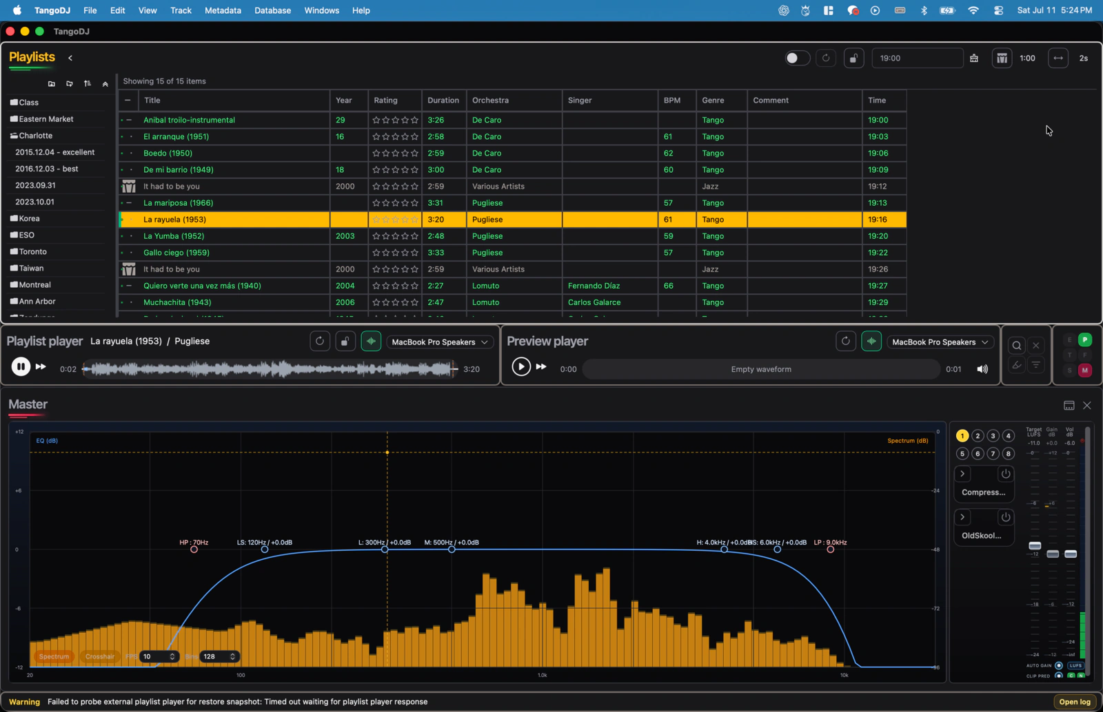Click the star rating for Boedo (1950)

coord(395,153)
